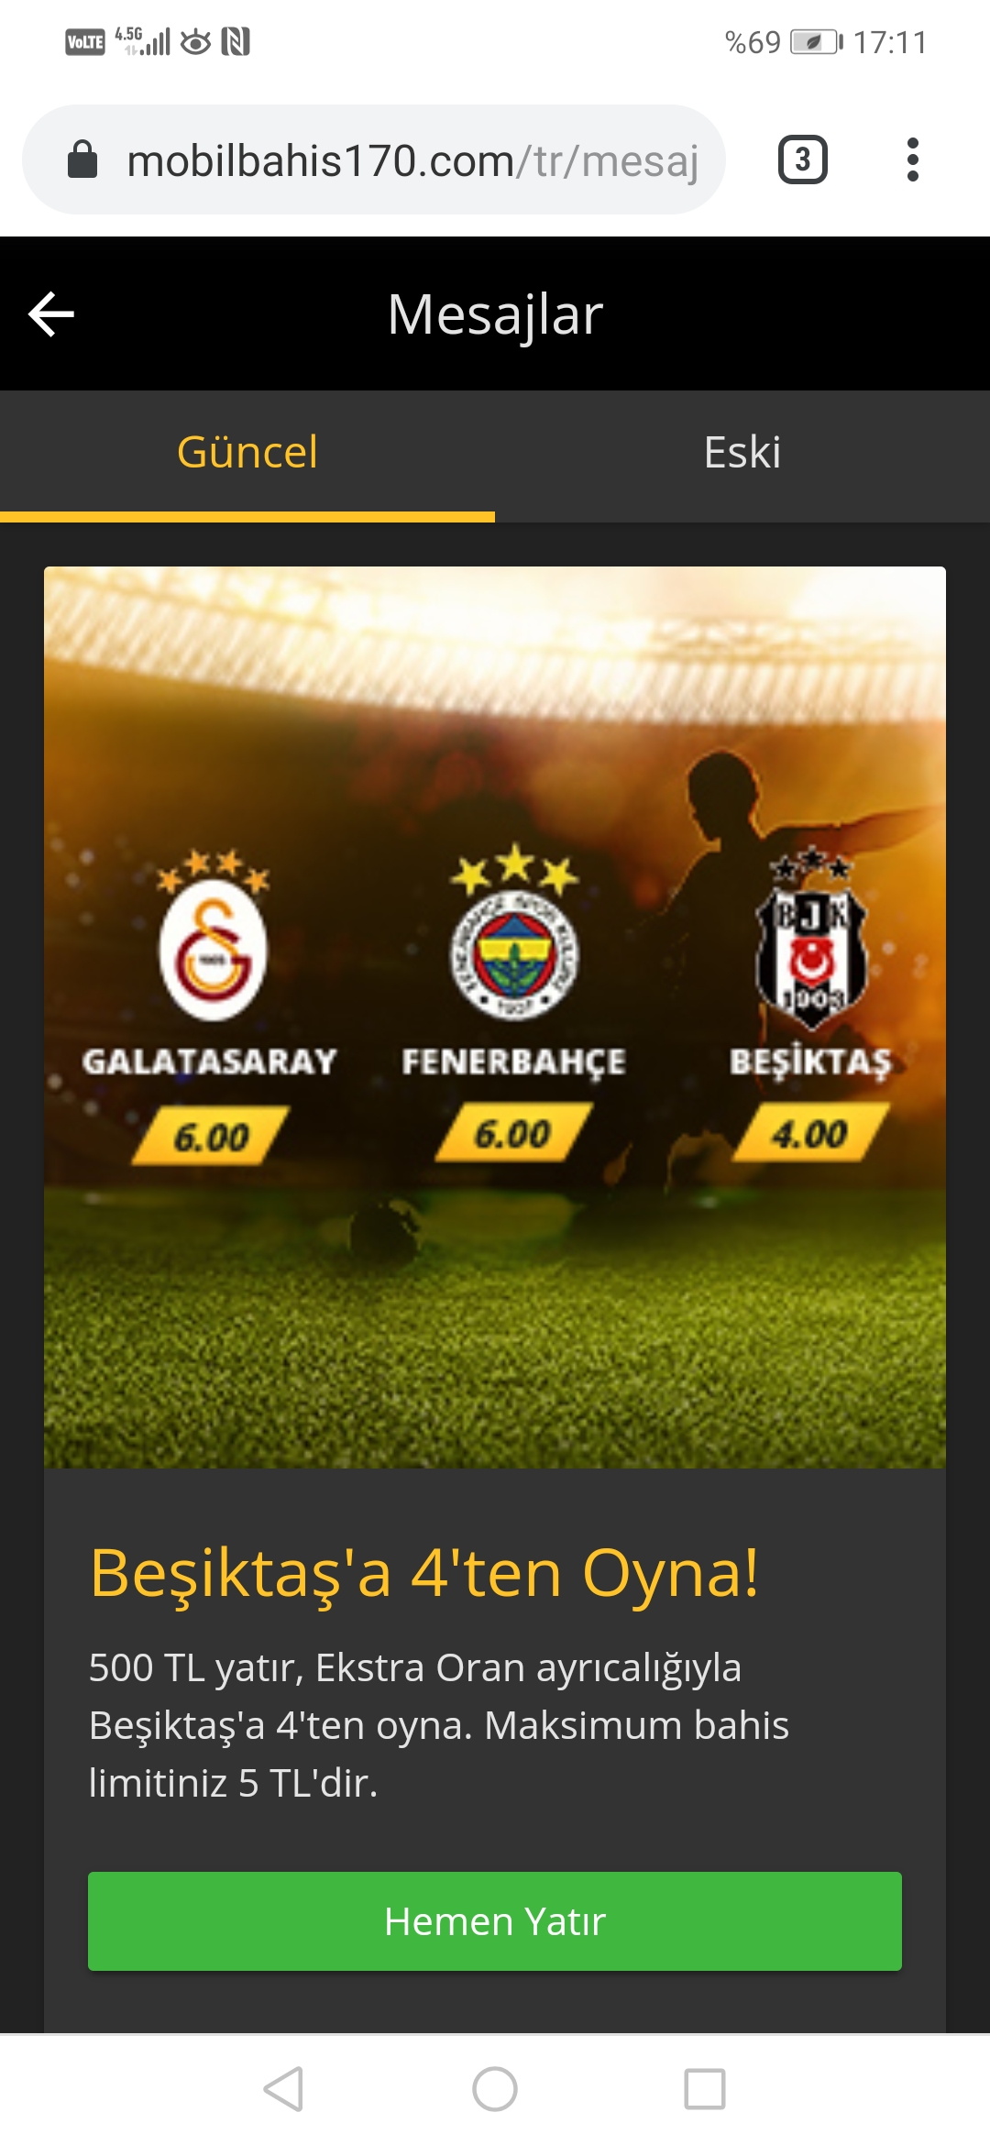Tap the back arrow in Mesajlar header
990x2145 pixels.
tap(51, 314)
